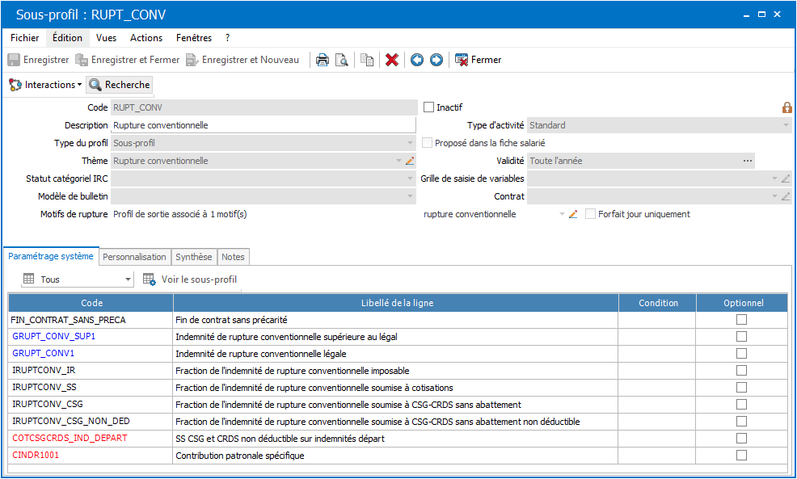Click the Condition column header
The image size is (797, 479).
pos(658,303)
